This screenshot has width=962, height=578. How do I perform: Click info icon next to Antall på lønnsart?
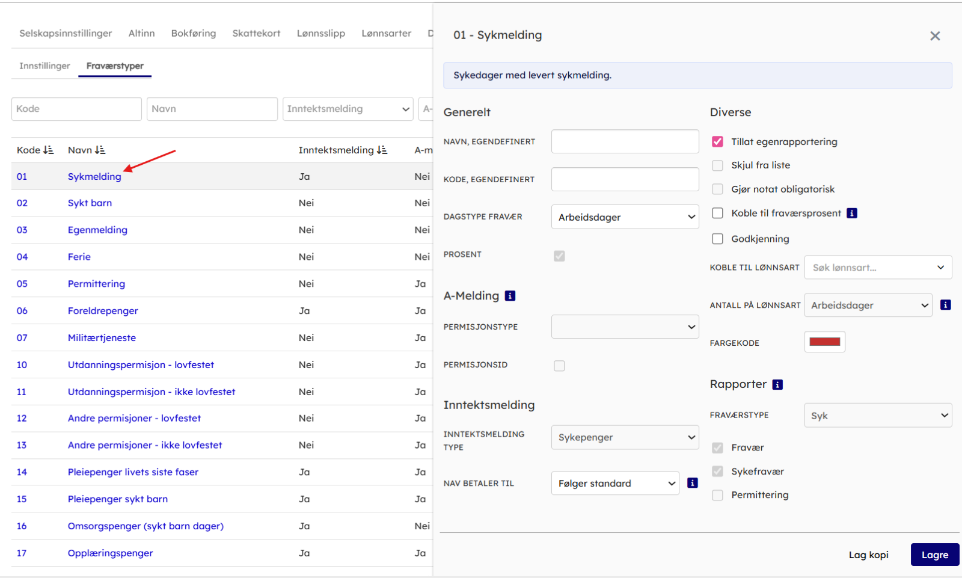tap(945, 305)
